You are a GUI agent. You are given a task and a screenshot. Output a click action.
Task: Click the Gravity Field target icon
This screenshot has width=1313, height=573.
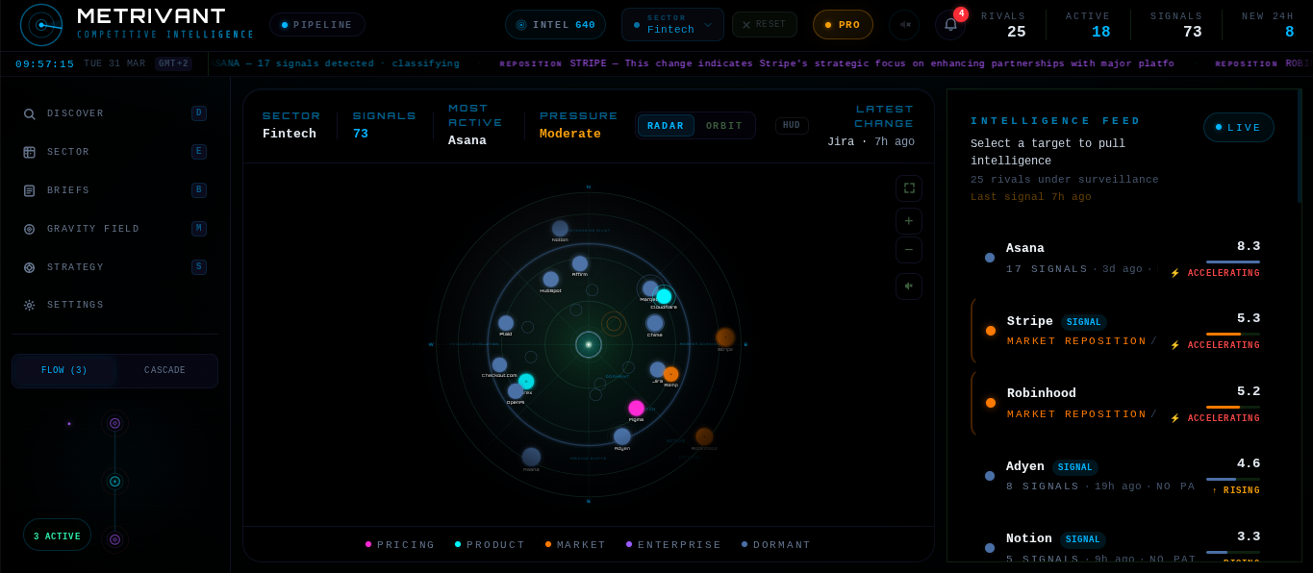[29, 229]
